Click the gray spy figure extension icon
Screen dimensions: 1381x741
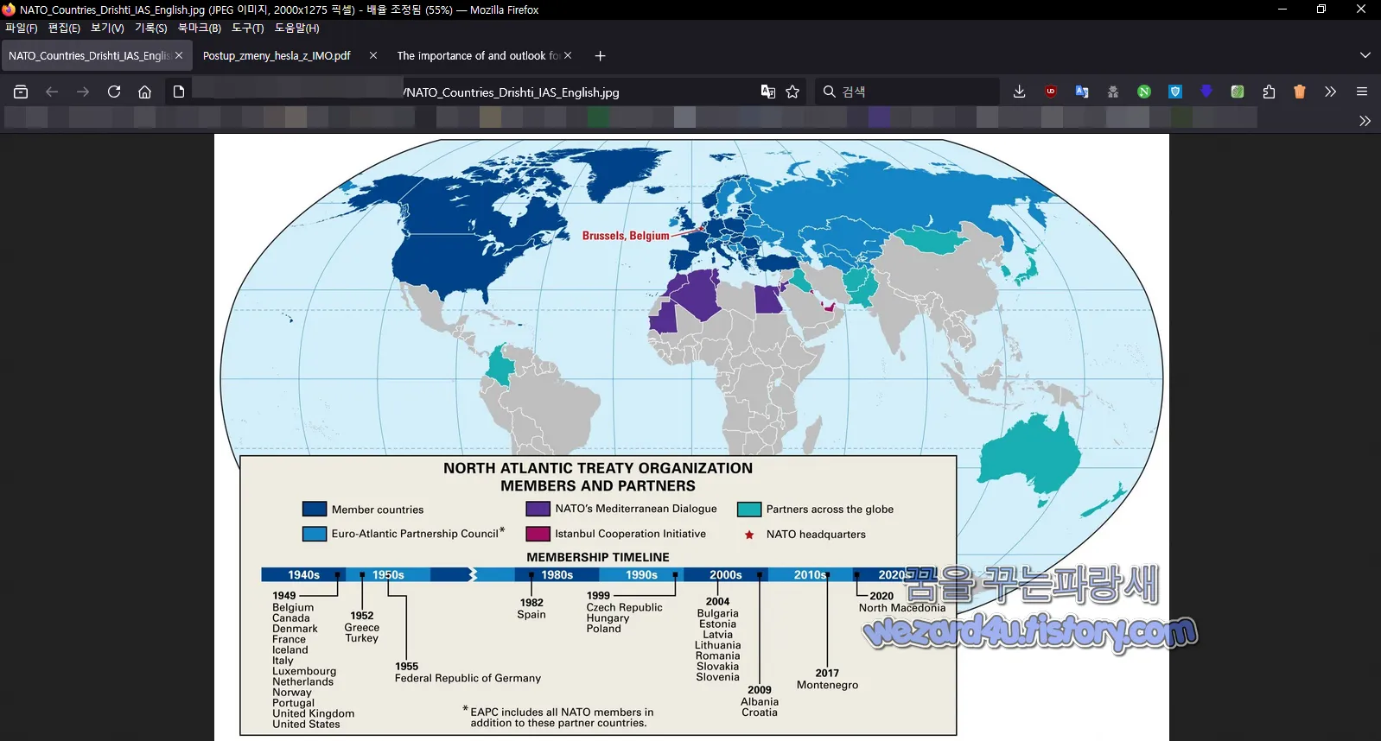(x=1113, y=92)
